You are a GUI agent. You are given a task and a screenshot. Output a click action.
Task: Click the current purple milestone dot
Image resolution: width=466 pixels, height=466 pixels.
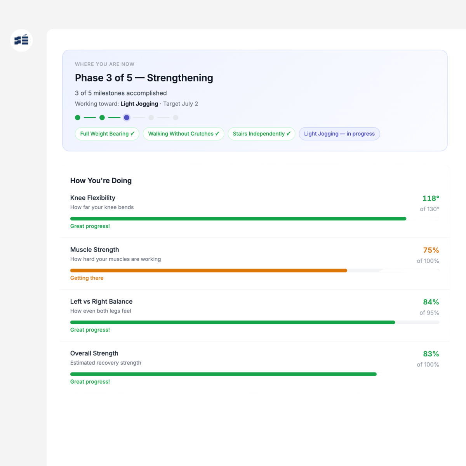click(x=127, y=118)
